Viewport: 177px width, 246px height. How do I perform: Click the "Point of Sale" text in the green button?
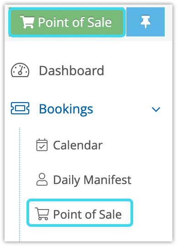click(x=75, y=22)
